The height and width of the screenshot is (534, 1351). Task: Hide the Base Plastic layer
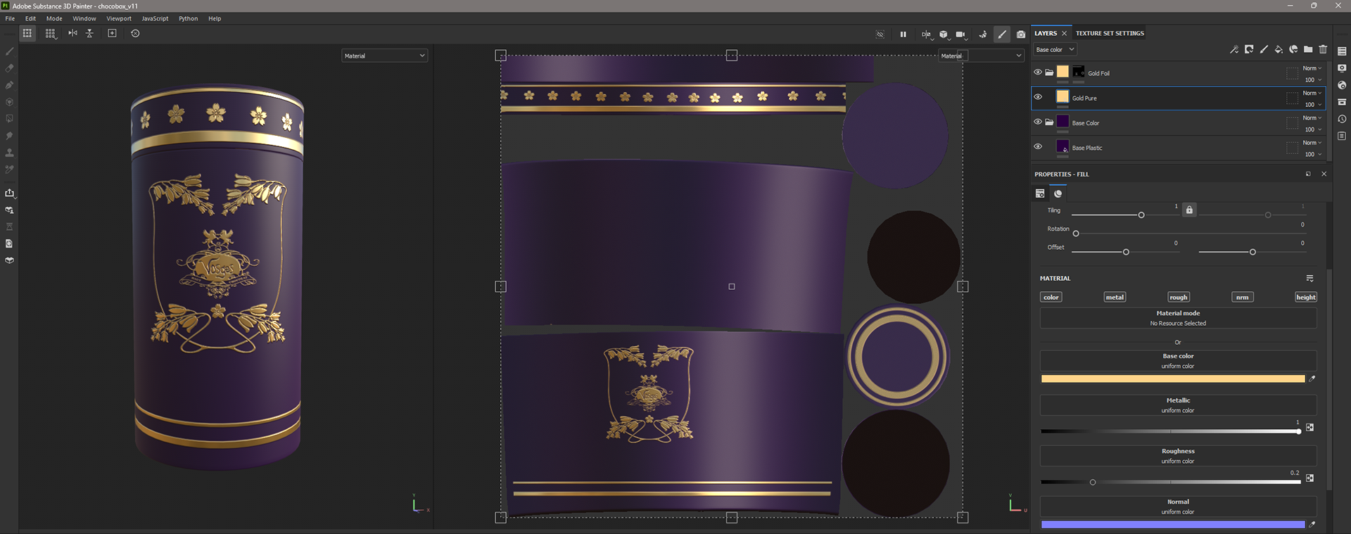click(x=1037, y=146)
